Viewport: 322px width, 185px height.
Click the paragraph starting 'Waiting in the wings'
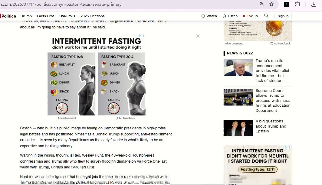93,161
